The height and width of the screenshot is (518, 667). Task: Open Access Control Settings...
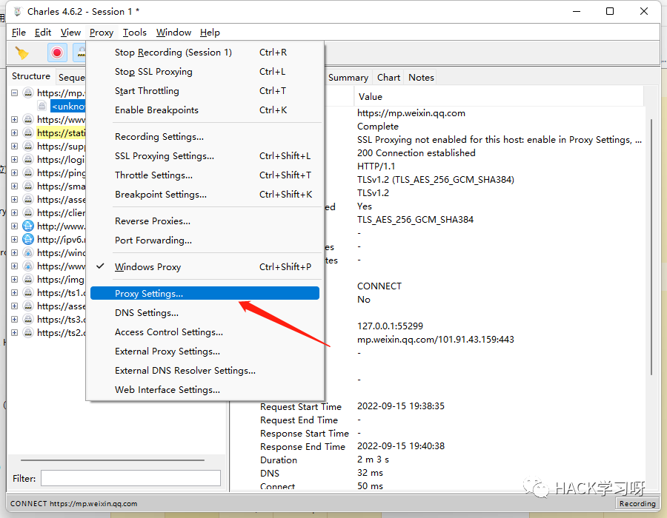205,332
